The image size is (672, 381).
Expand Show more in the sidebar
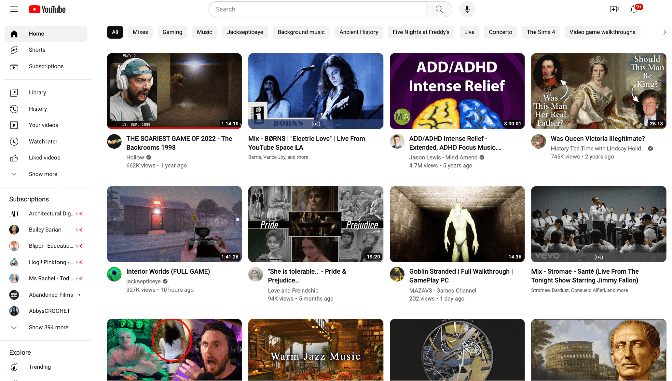coord(43,174)
